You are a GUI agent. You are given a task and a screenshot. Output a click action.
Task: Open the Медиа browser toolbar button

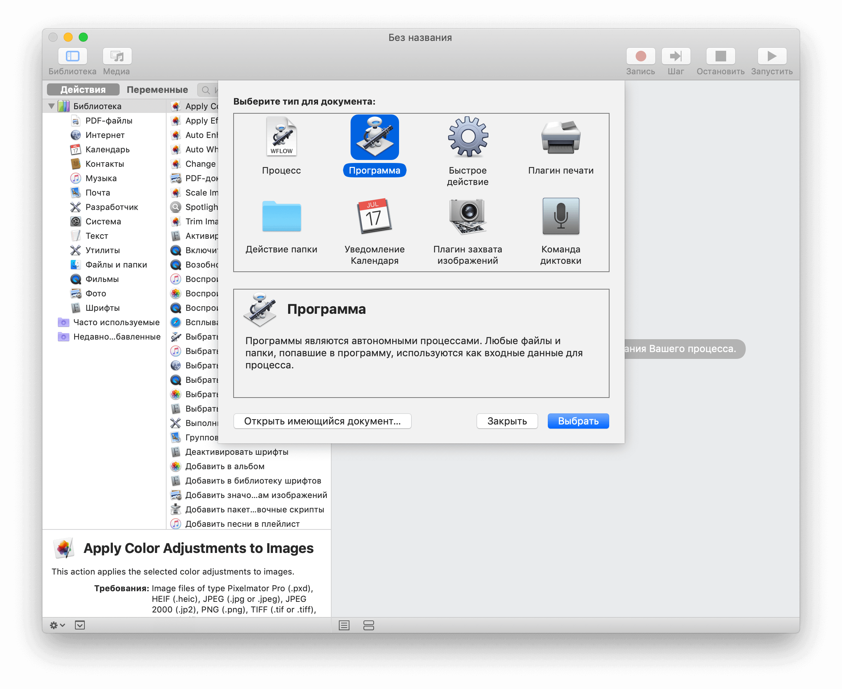point(117,56)
